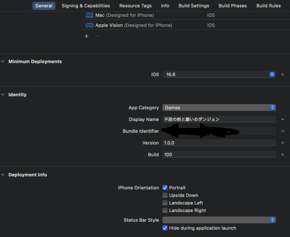290x237 pixels.
Task: Click the plus icon beside Version field
Action: [282, 143]
